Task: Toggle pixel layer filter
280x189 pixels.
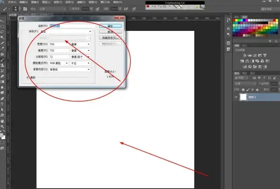Action: click(254, 78)
